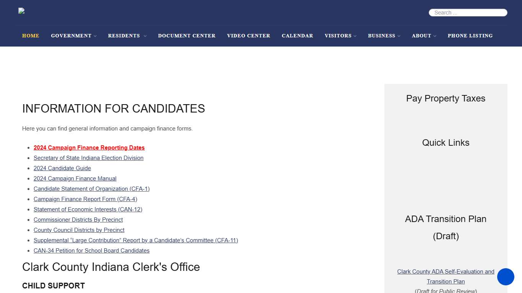Expand the Residents dropdown arrow
Screen dimensions: 522x293
(145, 36)
